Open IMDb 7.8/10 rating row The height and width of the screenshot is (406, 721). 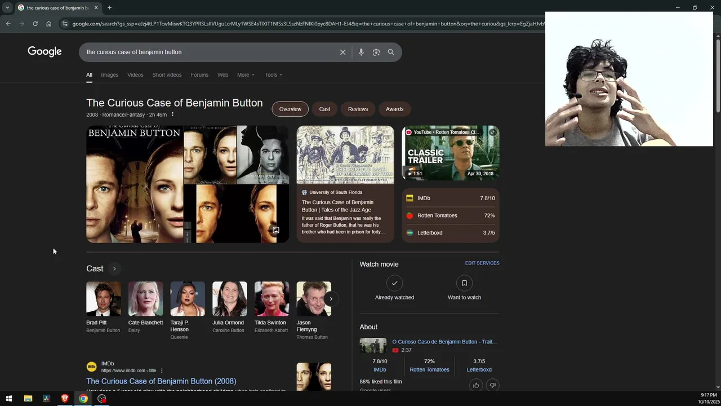coord(451,198)
